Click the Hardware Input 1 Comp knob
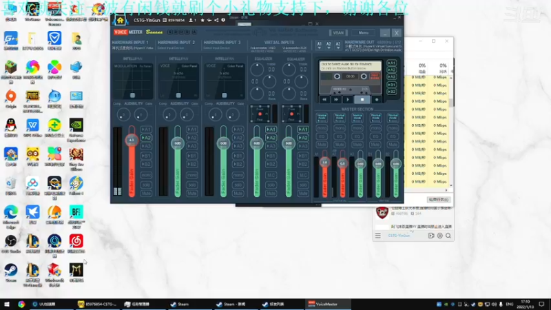 pos(123,114)
